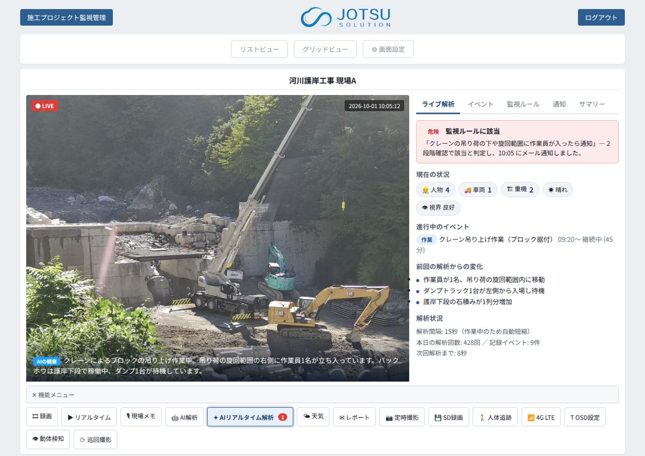Open AI解析 function

point(184,417)
